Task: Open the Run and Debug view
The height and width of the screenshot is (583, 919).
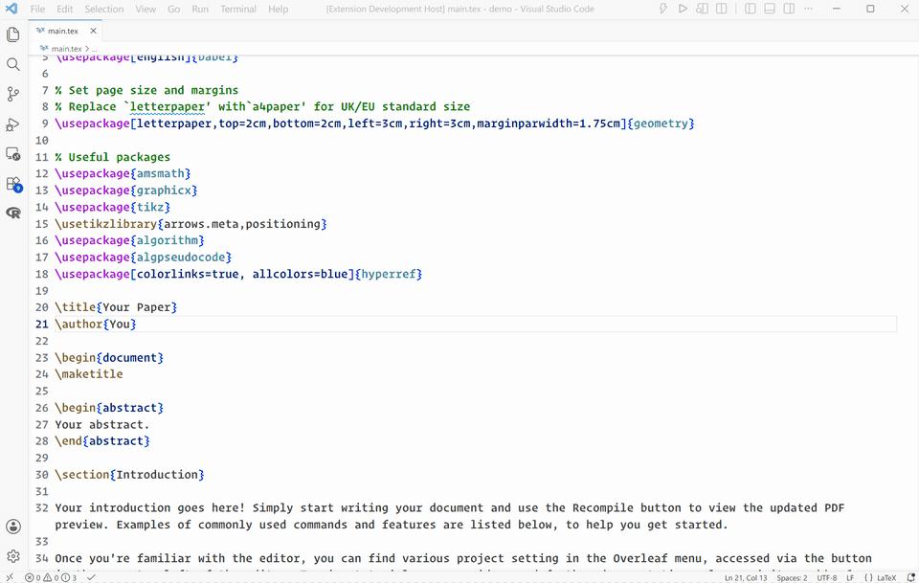Action: click(12, 124)
